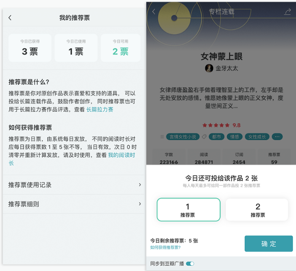This screenshot has height=271, width=296.
Task: Click the 字数 223166 stat
Action: [169, 158]
